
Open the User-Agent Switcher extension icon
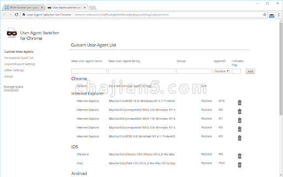tap(272, 15)
